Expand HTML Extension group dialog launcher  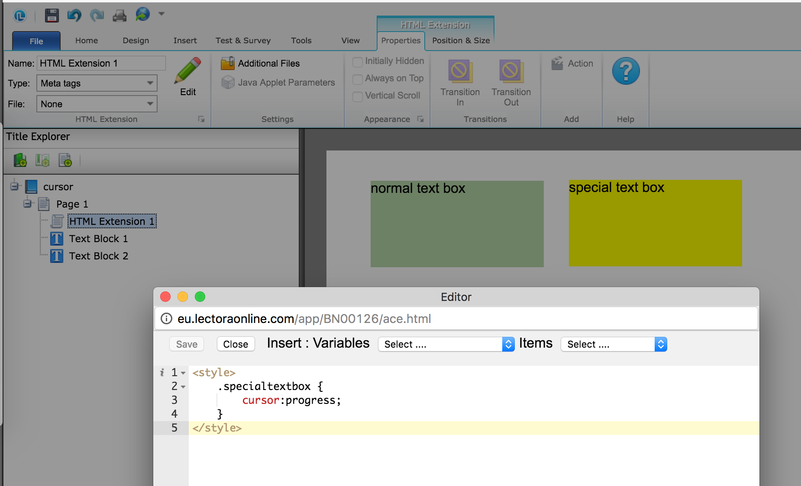tap(201, 119)
